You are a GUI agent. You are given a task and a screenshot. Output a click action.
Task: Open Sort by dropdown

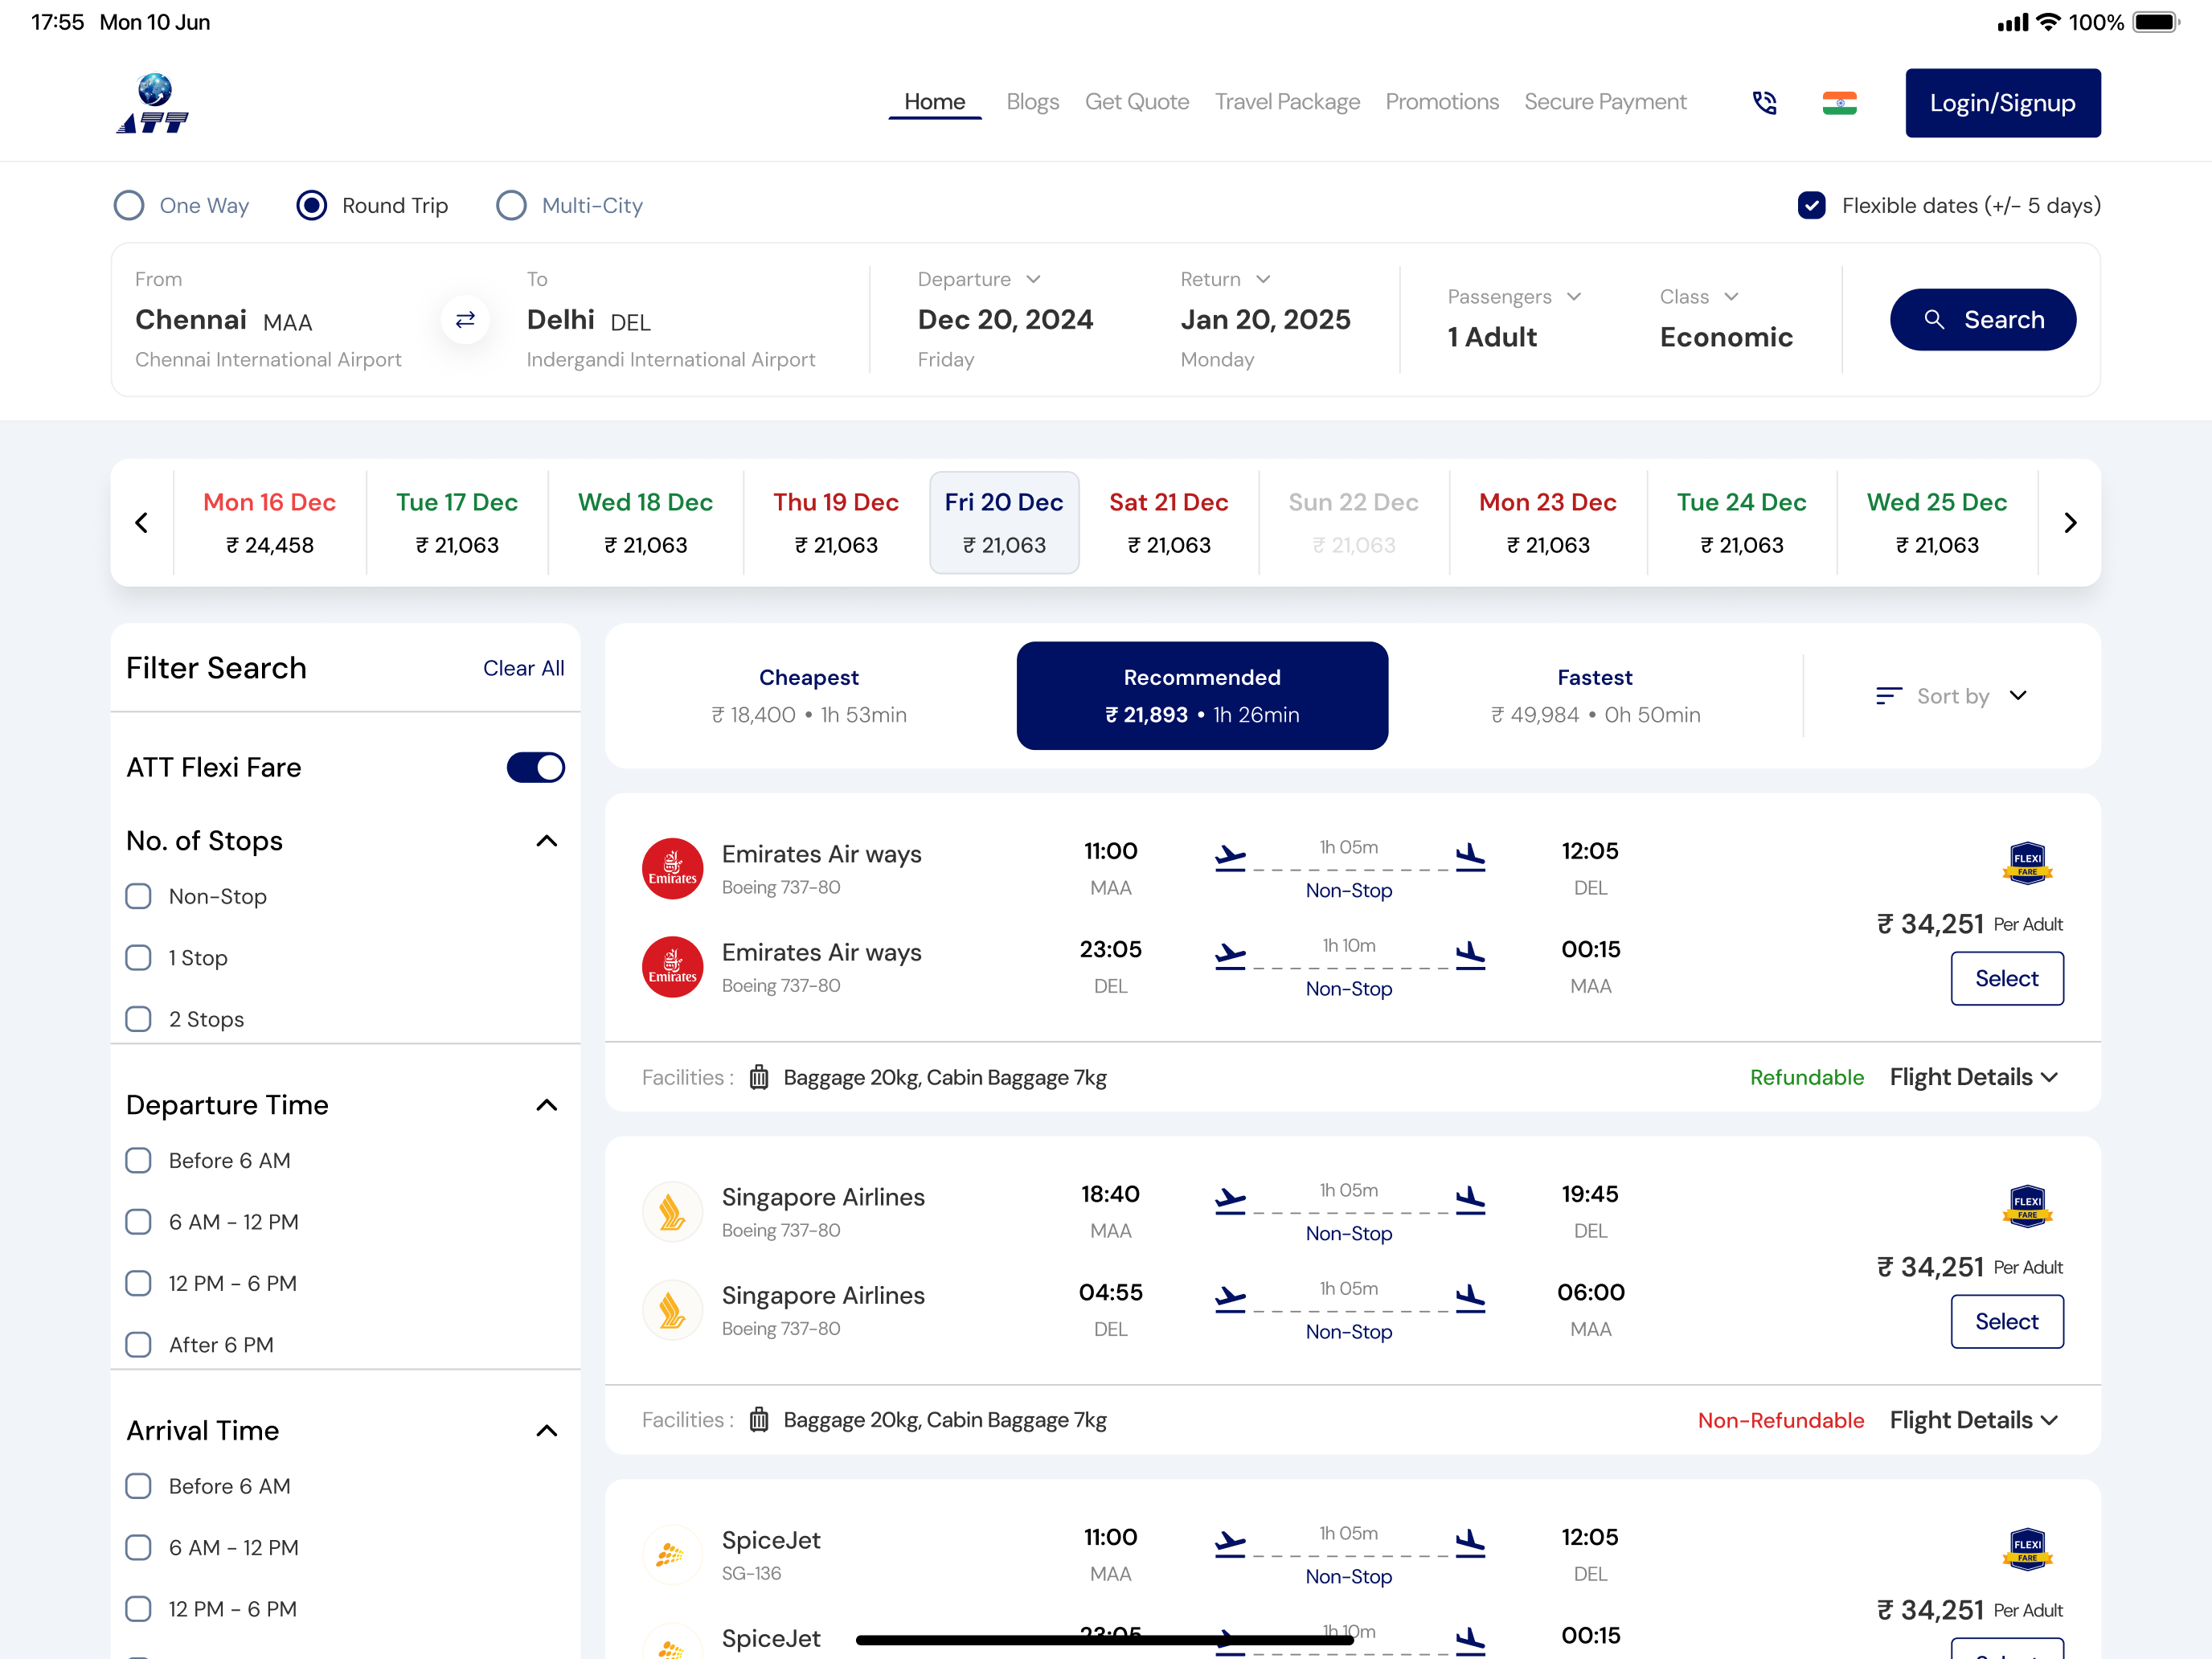click(1952, 696)
